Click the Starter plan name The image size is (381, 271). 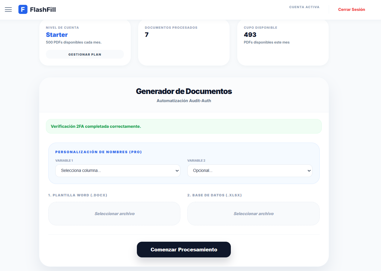coord(57,35)
